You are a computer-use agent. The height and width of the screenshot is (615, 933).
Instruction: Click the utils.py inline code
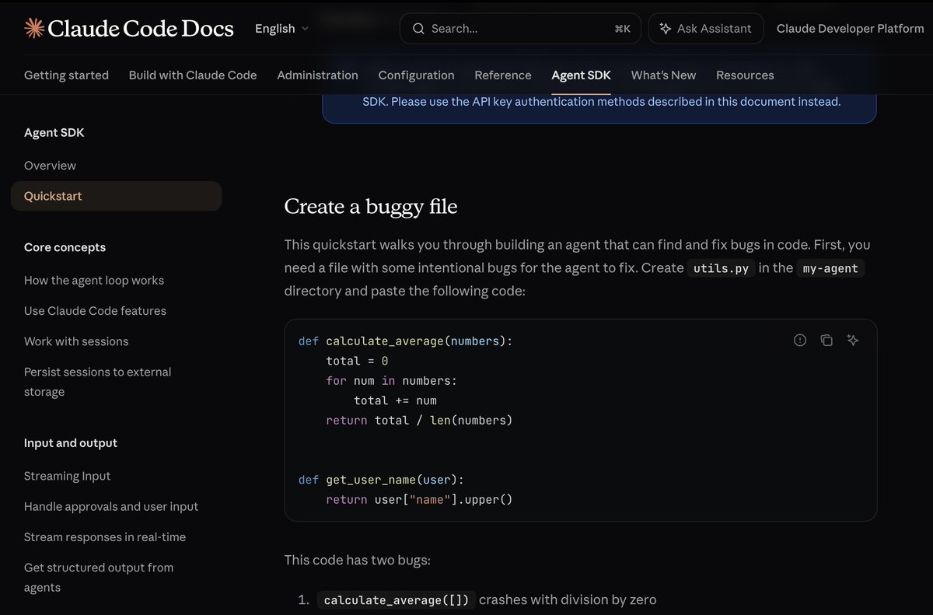(720, 268)
